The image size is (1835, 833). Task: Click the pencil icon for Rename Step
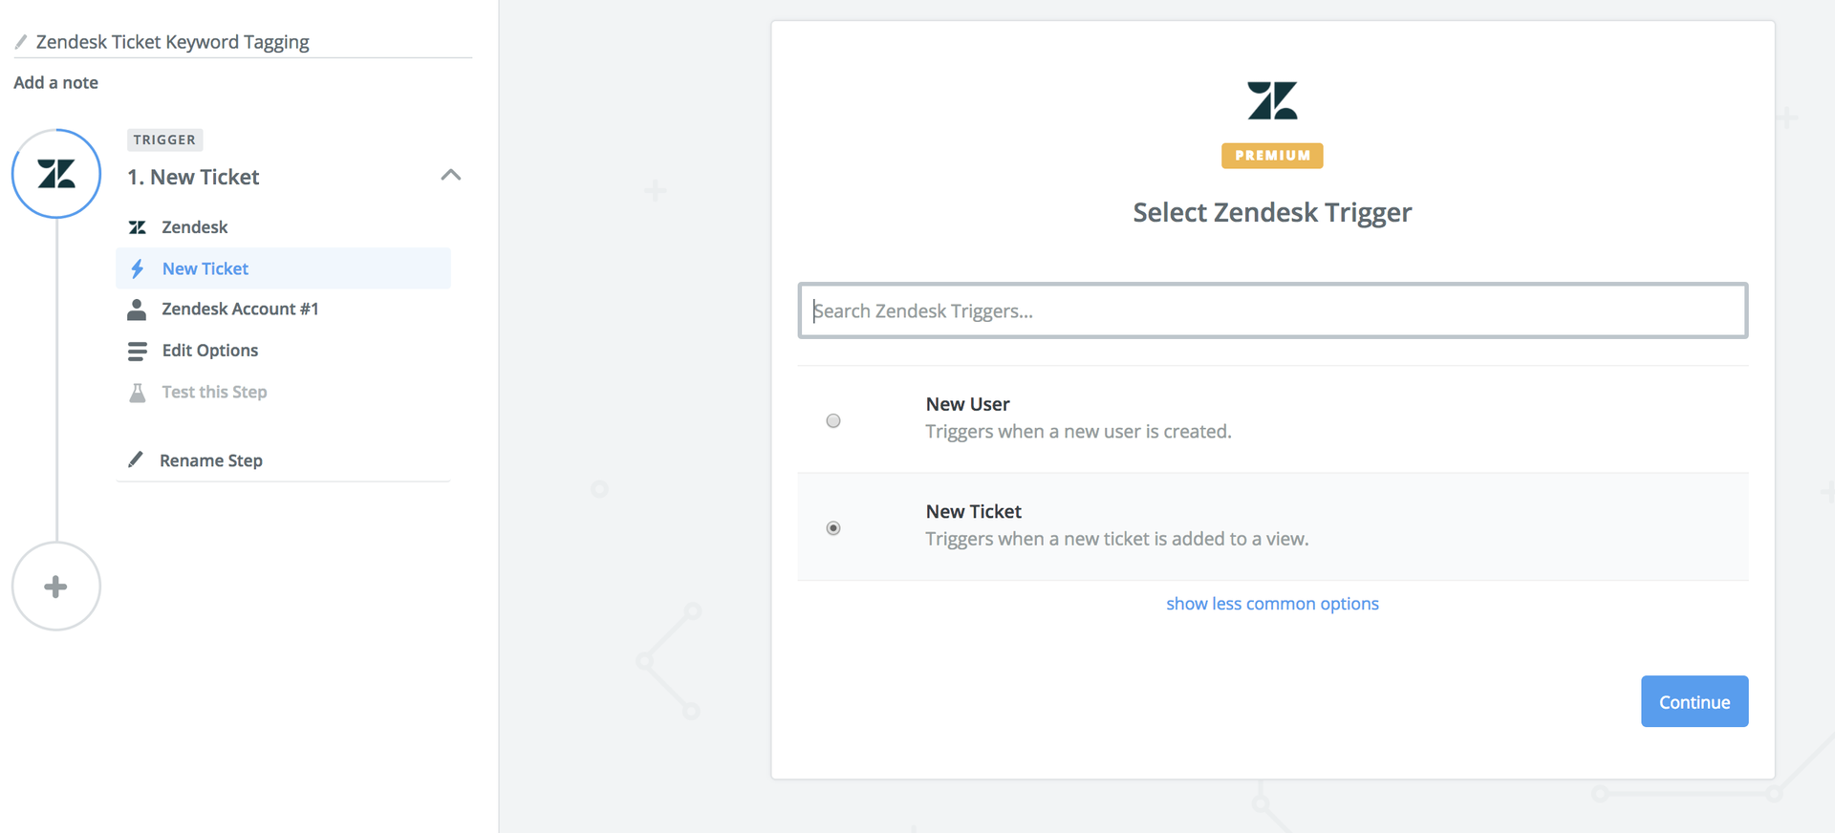[137, 459]
